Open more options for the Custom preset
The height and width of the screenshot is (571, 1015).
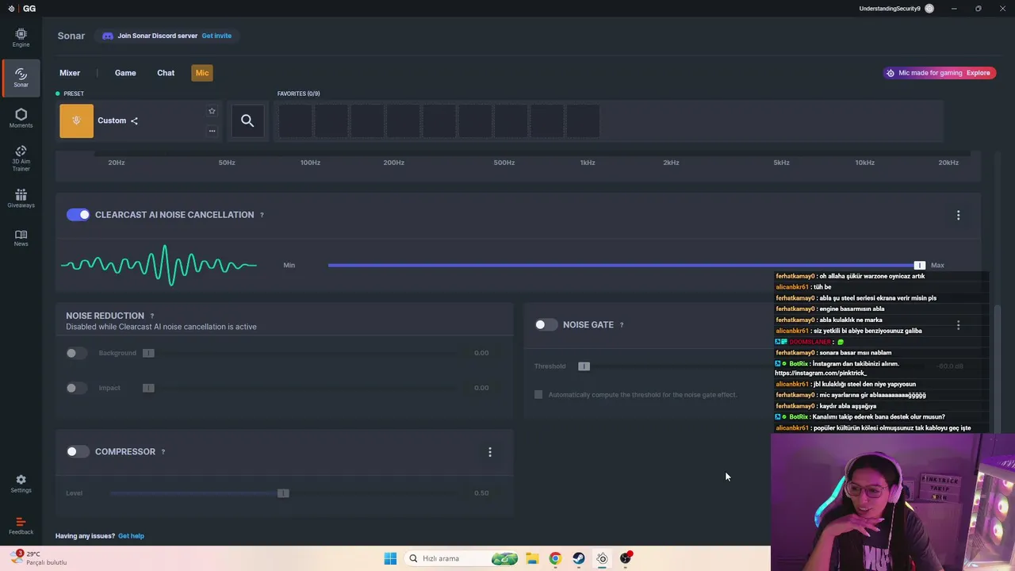coord(212,131)
